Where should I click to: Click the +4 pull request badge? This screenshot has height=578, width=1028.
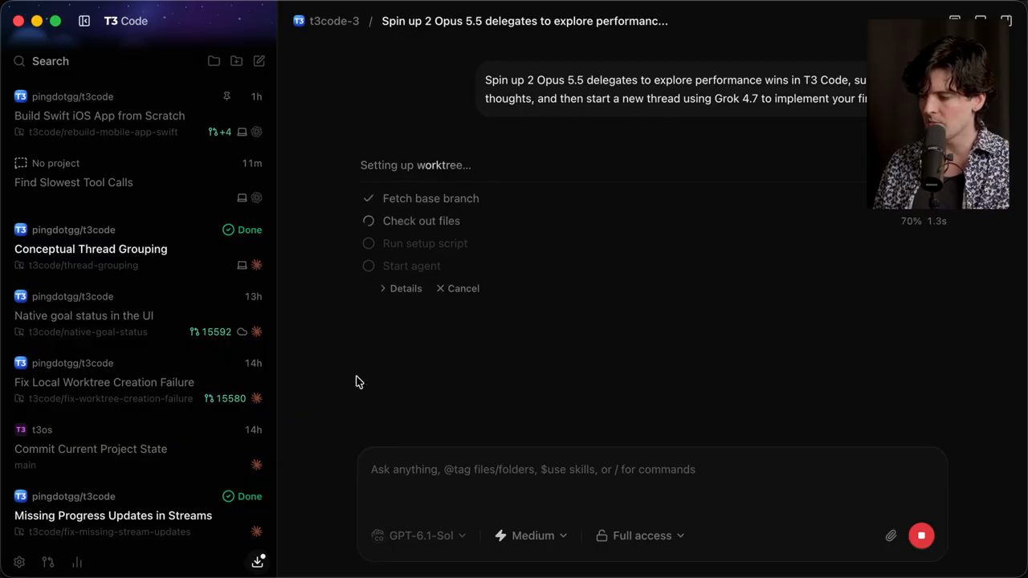point(219,132)
